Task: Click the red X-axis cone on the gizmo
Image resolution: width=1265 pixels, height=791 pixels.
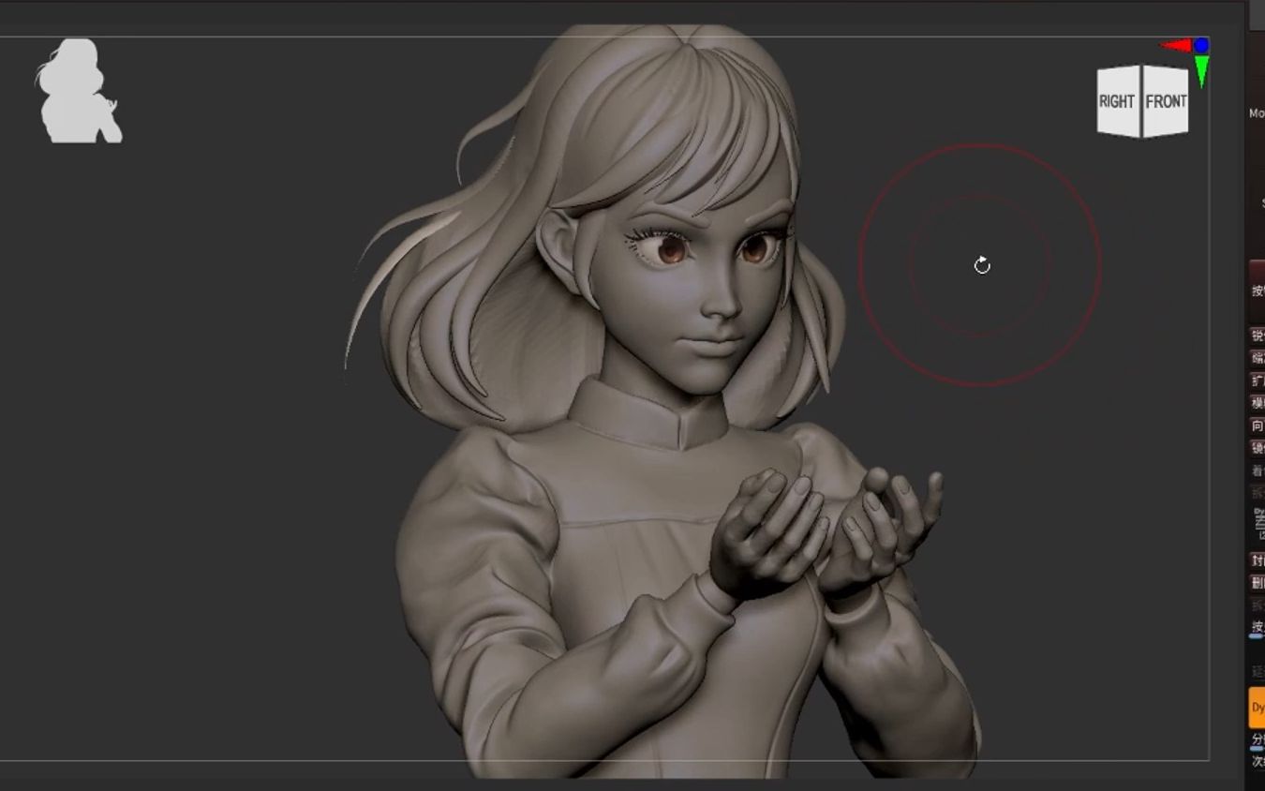Action: point(1175,44)
